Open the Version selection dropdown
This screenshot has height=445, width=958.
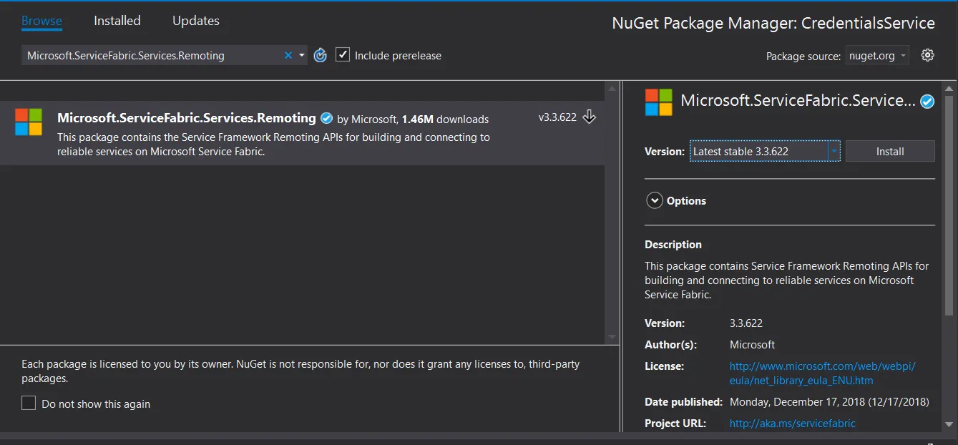(x=834, y=152)
